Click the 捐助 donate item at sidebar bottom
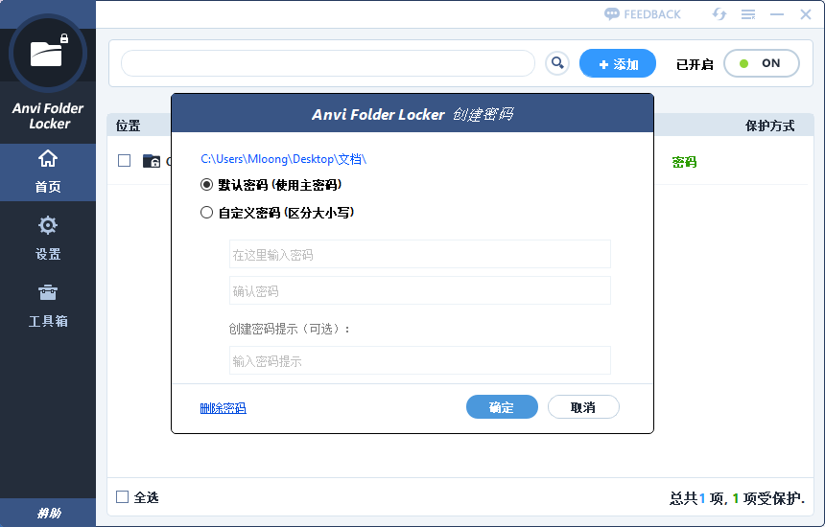Image resolution: width=825 pixels, height=527 pixels. [x=48, y=513]
